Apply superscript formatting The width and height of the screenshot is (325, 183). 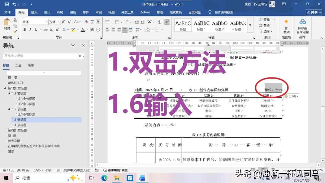click(57, 29)
